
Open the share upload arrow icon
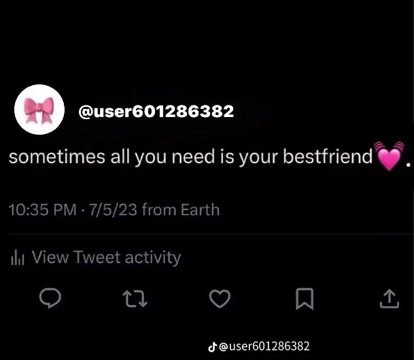[x=390, y=299]
